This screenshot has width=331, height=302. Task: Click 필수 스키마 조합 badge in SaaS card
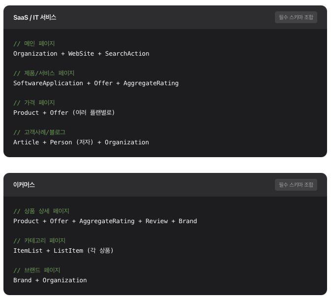[x=296, y=17]
